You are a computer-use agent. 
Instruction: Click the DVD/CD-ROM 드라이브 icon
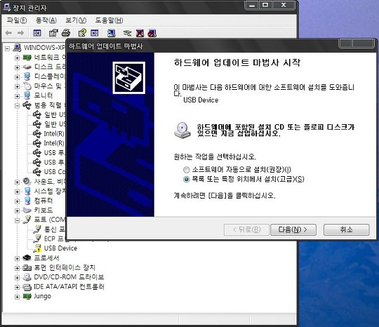point(27,277)
